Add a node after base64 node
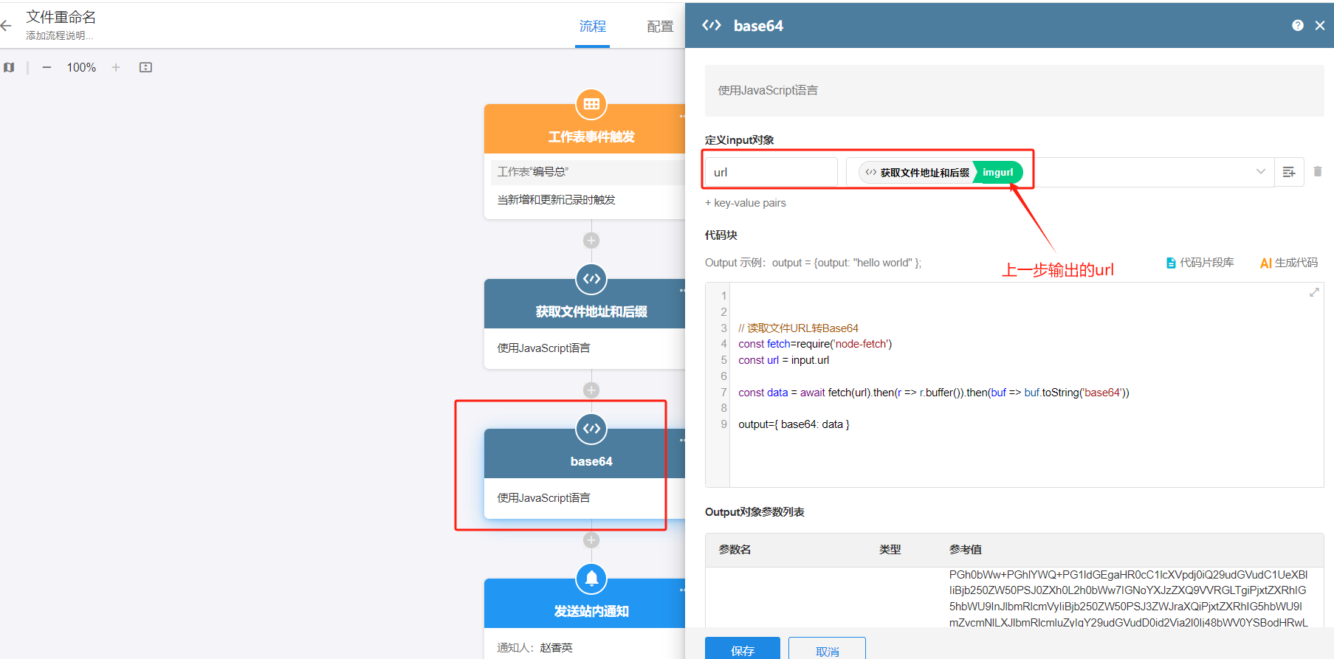Viewport: 1334px width, 659px height. point(591,540)
